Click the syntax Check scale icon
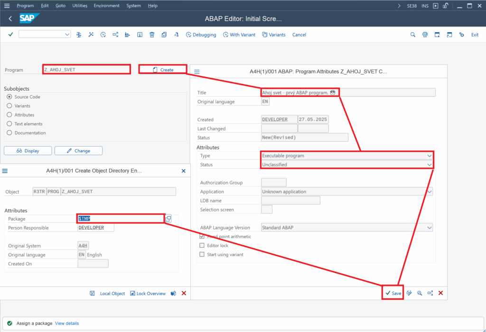486x332 pixels. (79, 35)
